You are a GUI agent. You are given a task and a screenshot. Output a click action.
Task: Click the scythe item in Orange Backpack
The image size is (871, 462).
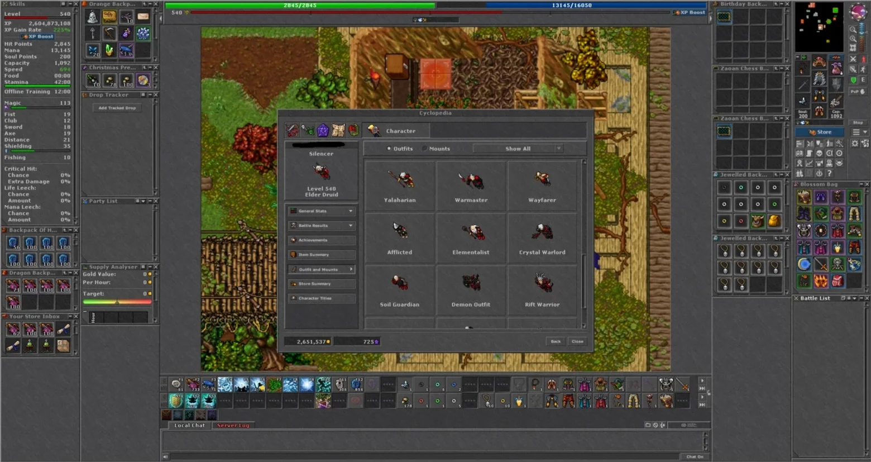click(x=109, y=34)
